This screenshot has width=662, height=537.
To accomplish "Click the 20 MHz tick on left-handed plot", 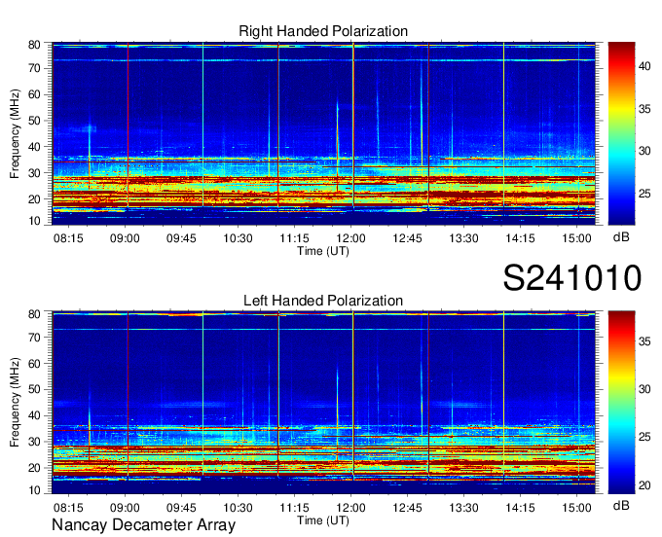I will (x=34, y=468).
